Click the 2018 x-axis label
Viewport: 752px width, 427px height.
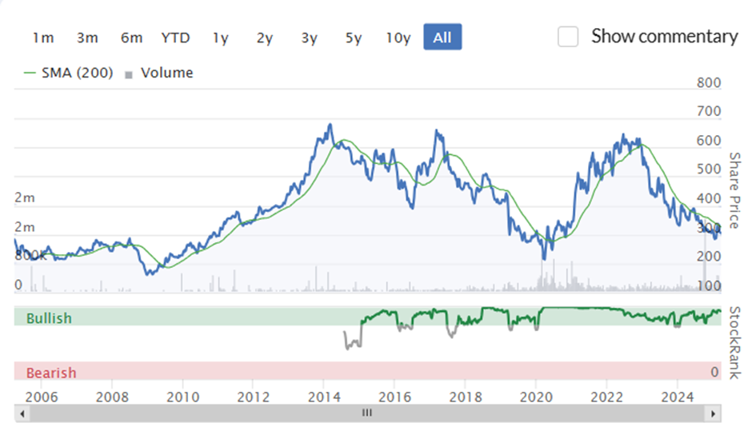click(x=466, y=397)
